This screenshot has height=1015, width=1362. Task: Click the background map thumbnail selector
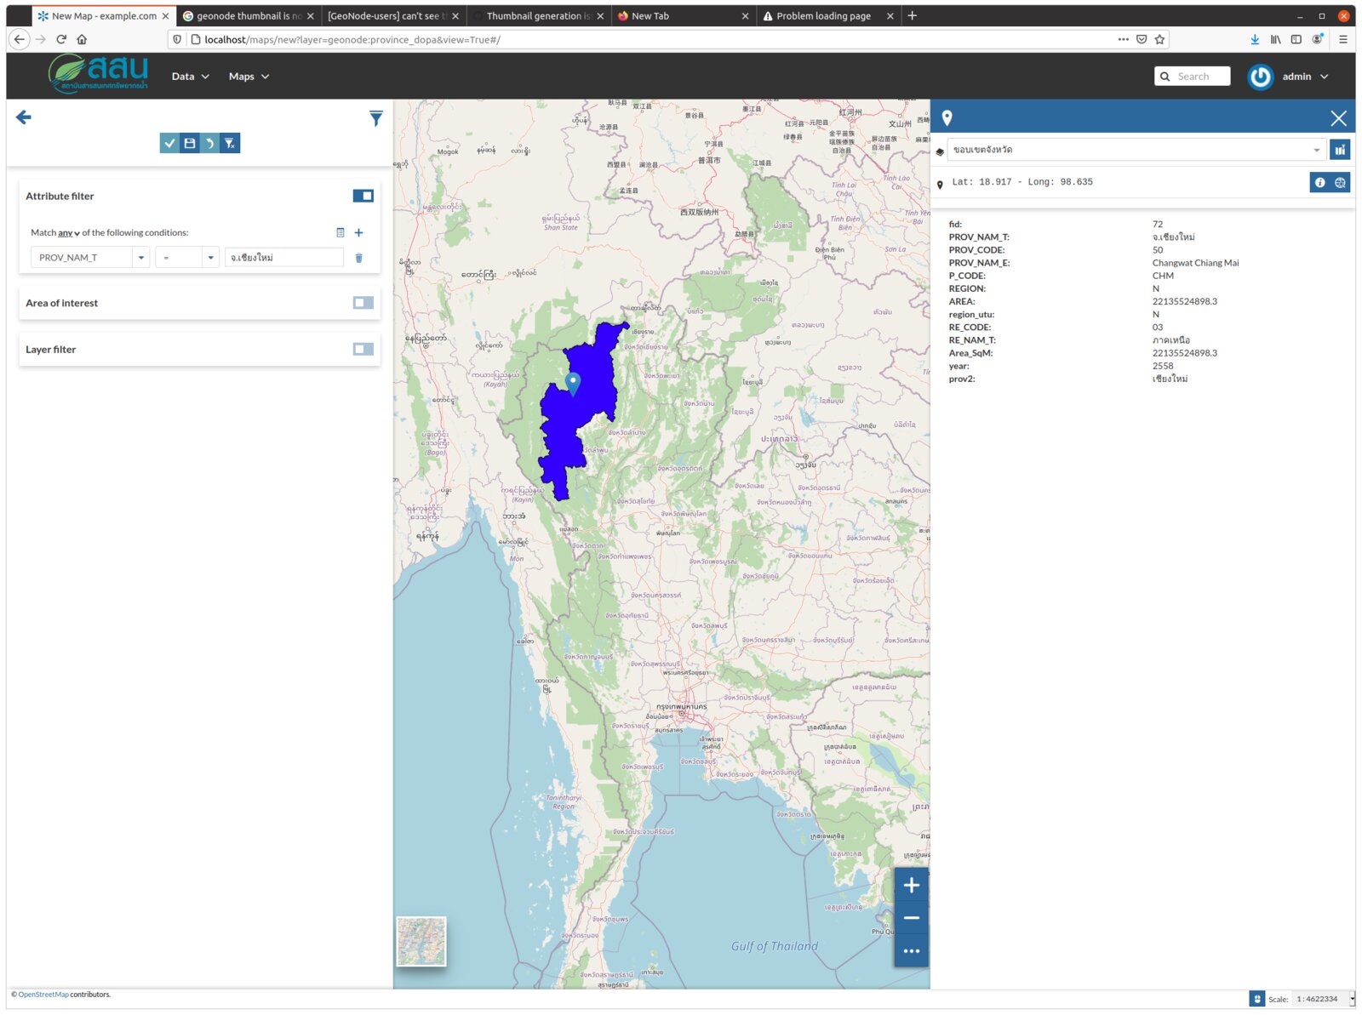(x=421, y=942)
